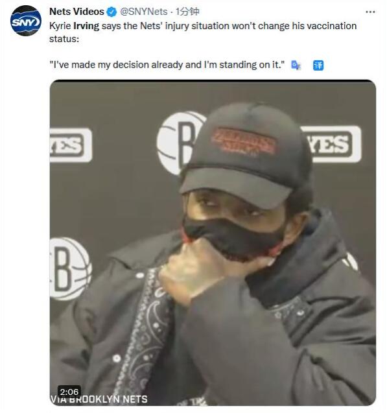Image resolution: width=387 pixels, height=413 pixels.
Task: Click the VIA BROOKLYN NETS caption
Action: coord(99,399)
